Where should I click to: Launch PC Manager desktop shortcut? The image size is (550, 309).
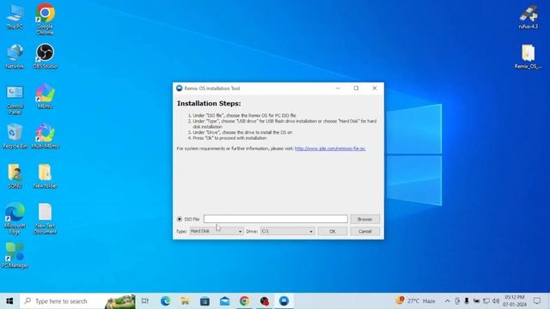15,255
